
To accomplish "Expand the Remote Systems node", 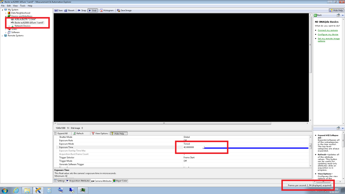I will (x=2, y=36).
